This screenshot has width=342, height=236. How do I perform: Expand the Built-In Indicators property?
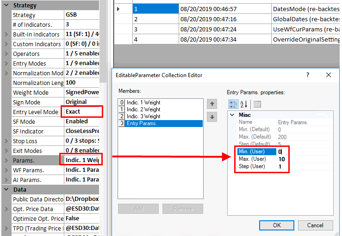[6, 35]
